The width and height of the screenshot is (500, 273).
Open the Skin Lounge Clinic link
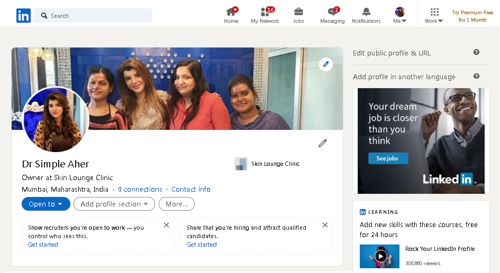pos(275,164)
